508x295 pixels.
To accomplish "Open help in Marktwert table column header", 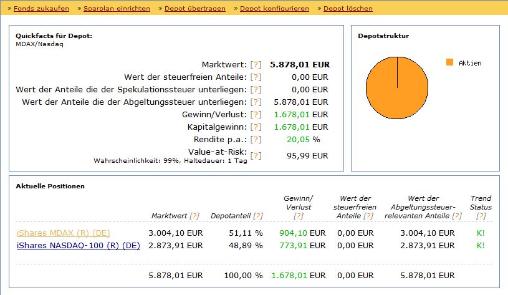I will point(194,216).
